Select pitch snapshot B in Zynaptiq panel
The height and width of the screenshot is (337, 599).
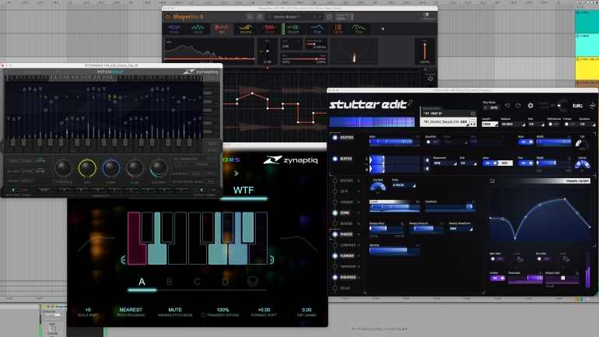point(170,282)
